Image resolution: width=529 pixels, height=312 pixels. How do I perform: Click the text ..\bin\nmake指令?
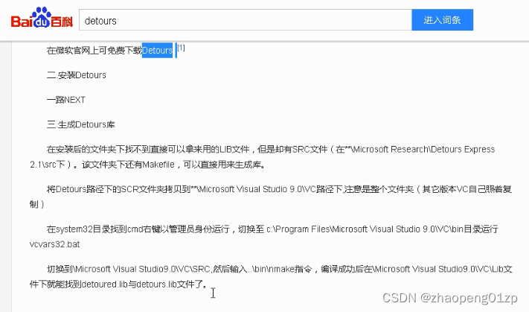click(x=280, y=269)
